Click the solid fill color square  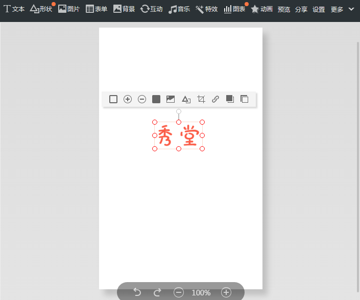pos(156,99)
